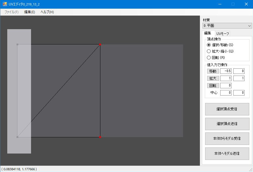253x172 pixels.
Task: Click the 本体からモデル受信 button
Action: 227,139
